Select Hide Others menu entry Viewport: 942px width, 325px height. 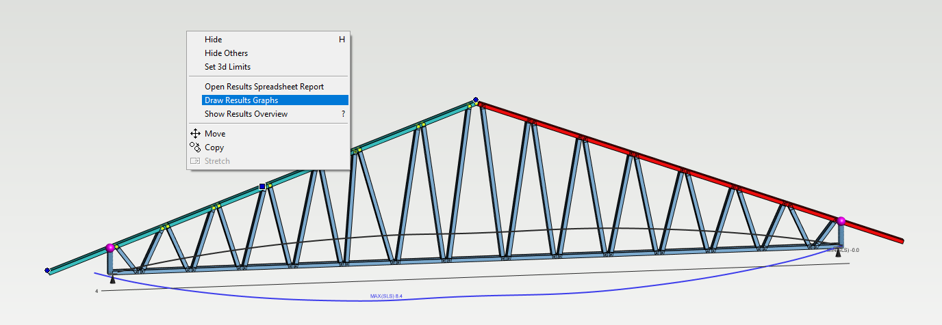(x=226, y=53)
